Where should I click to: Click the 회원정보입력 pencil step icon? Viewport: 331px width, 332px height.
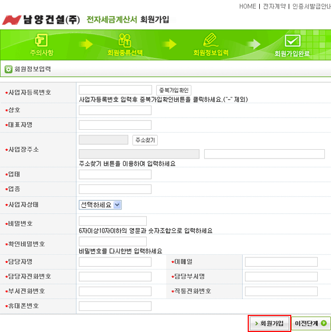tap(210, 40)
